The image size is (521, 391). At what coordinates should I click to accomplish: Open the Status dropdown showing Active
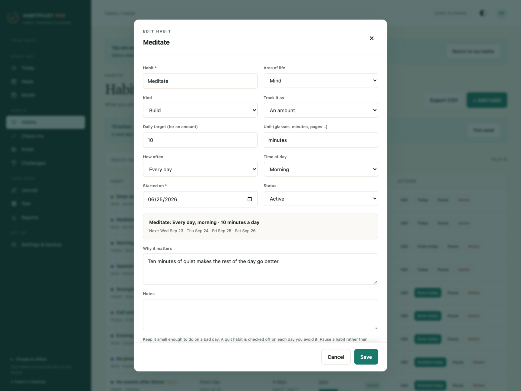321,199
